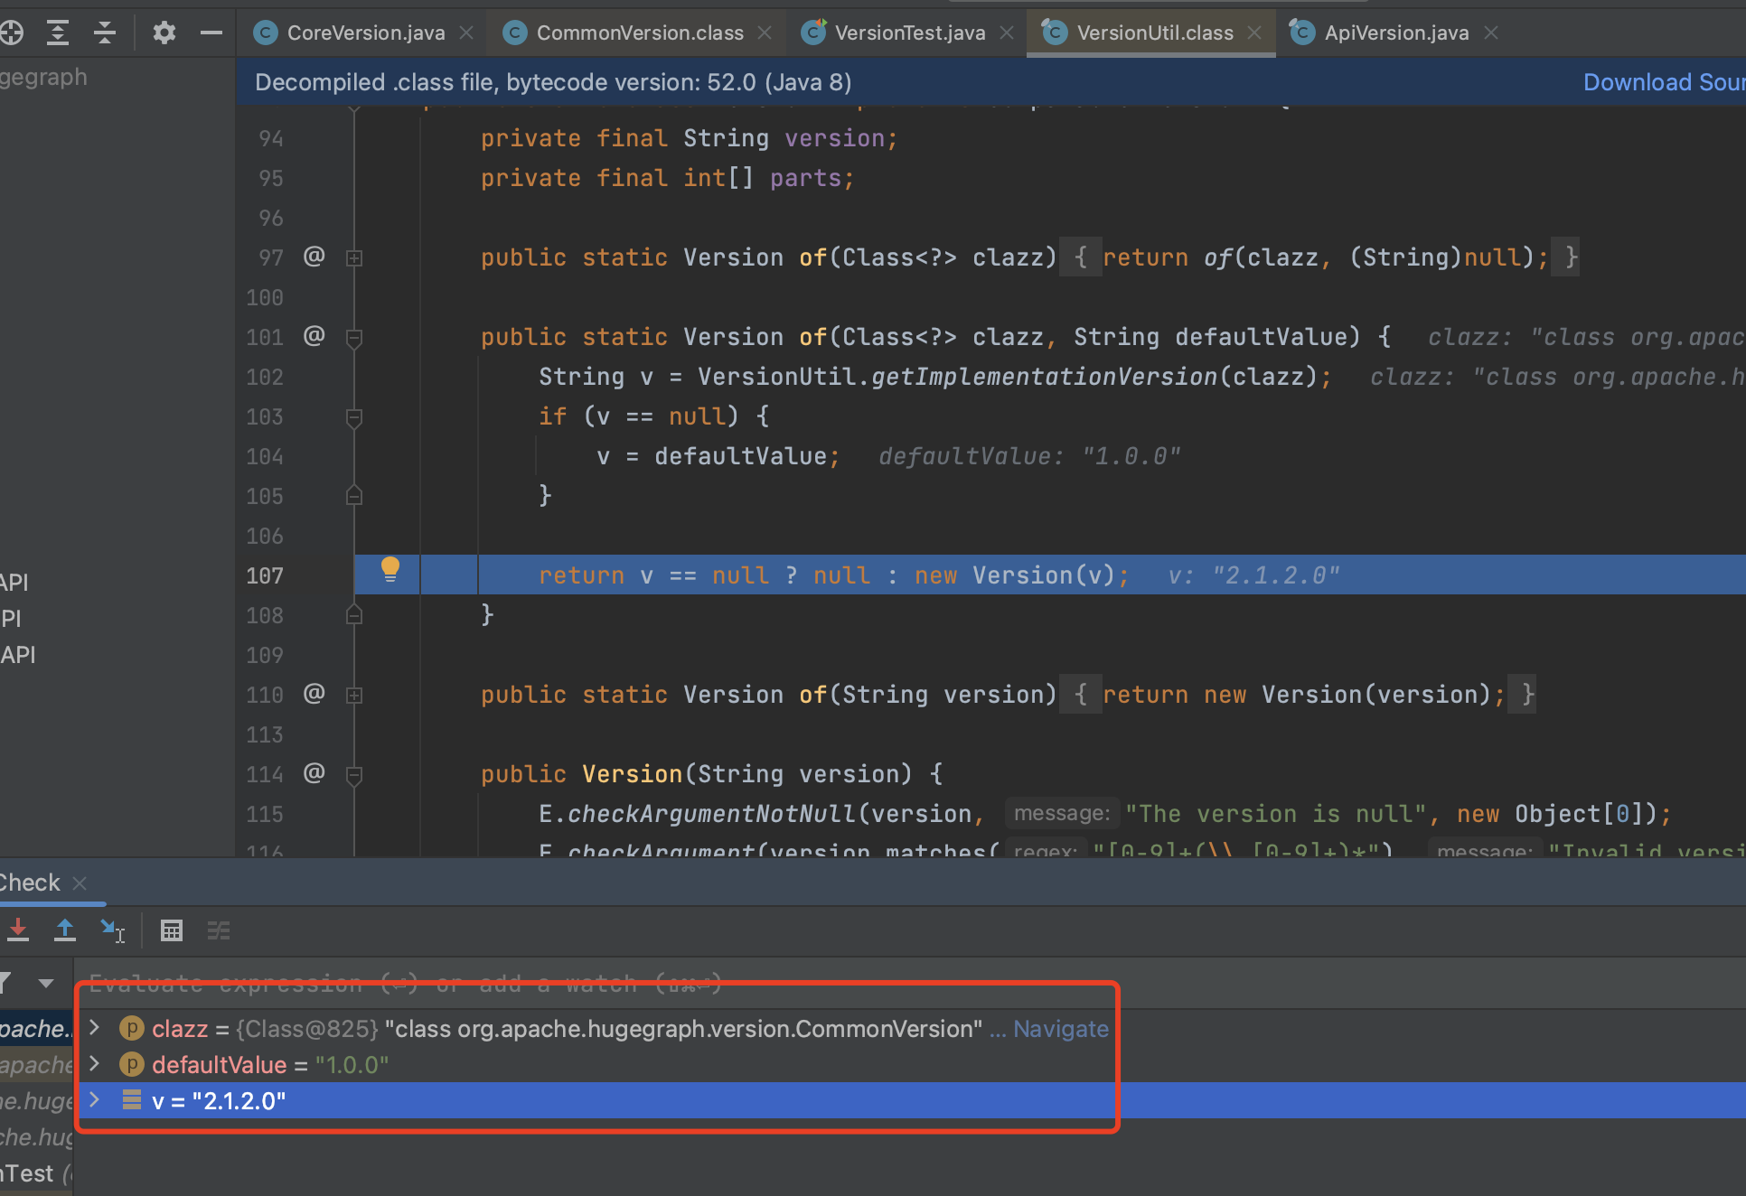
Task: Open the frames filter dropdown arrow
Action: tap(46, 983)
